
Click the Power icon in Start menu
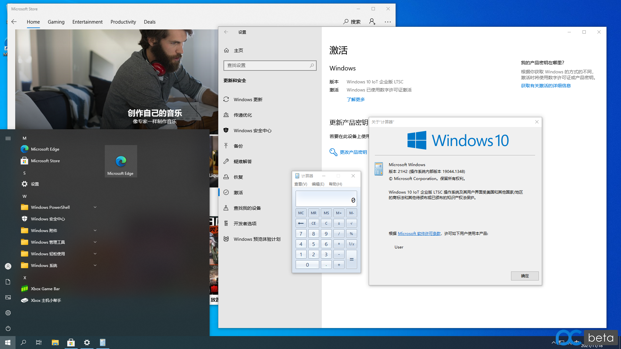pos(8,328)
